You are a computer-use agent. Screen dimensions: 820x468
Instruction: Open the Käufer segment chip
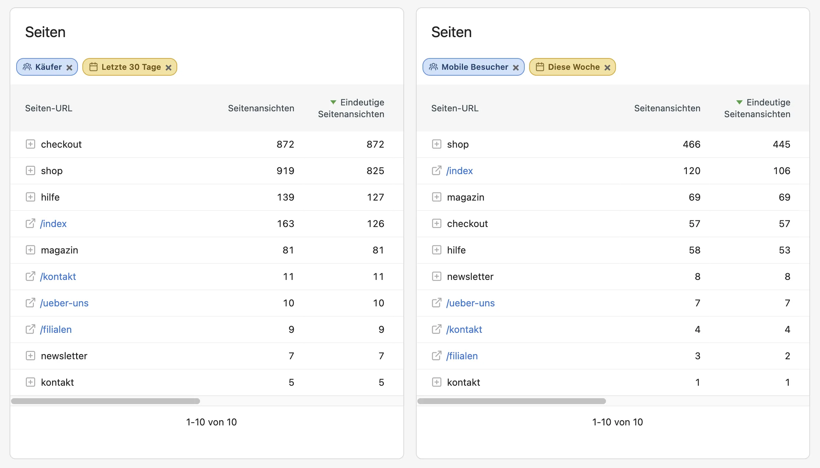tap(47, 67)
